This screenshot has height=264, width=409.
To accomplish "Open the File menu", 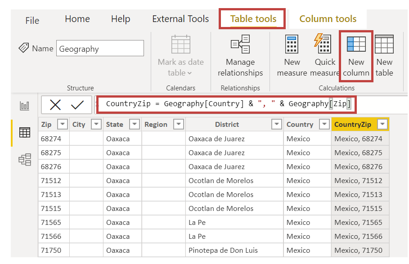I will point(32,20).
